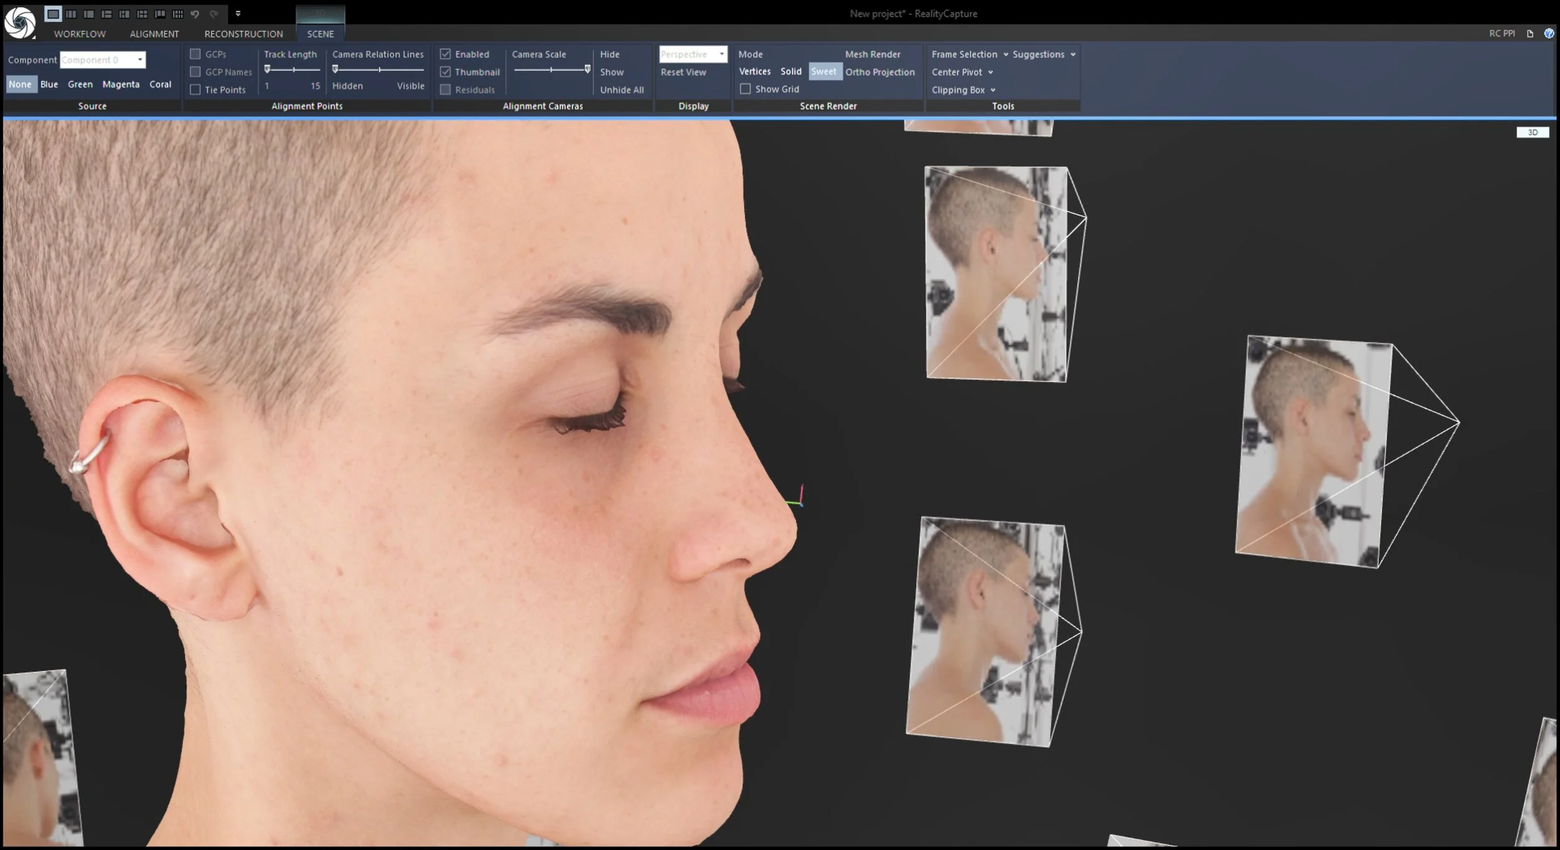
Task: Select the rightmost camera thumbnail in viewport
Action: point(1314,449)
